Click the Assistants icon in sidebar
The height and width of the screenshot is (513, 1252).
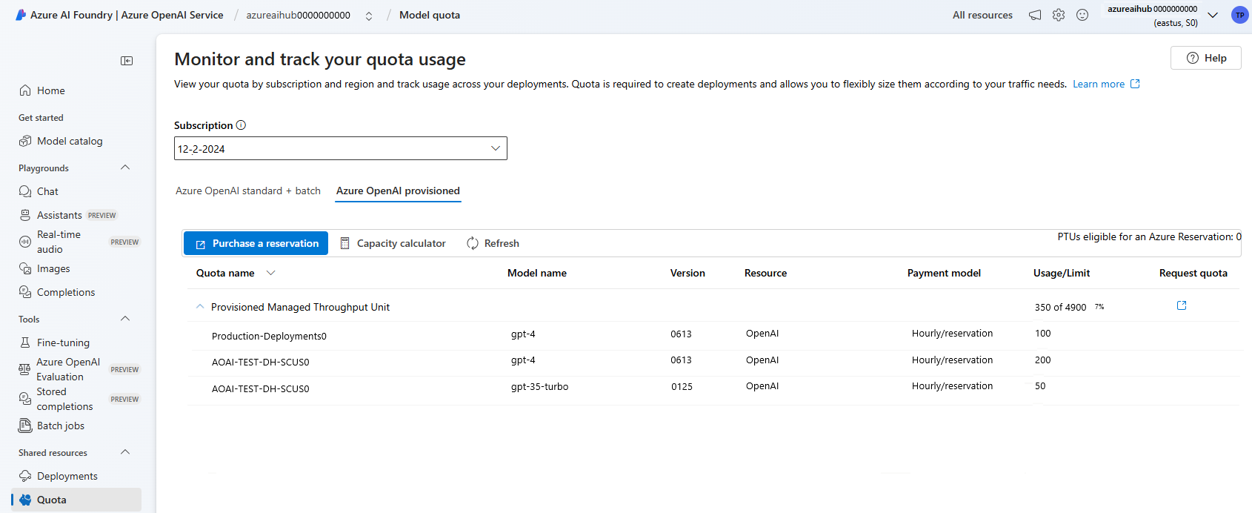pos(25,215)
